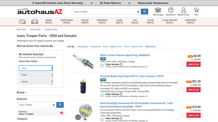Click the spark plug product thumbnail
This screenshot has width=218, height=122.
coord(83,61)
